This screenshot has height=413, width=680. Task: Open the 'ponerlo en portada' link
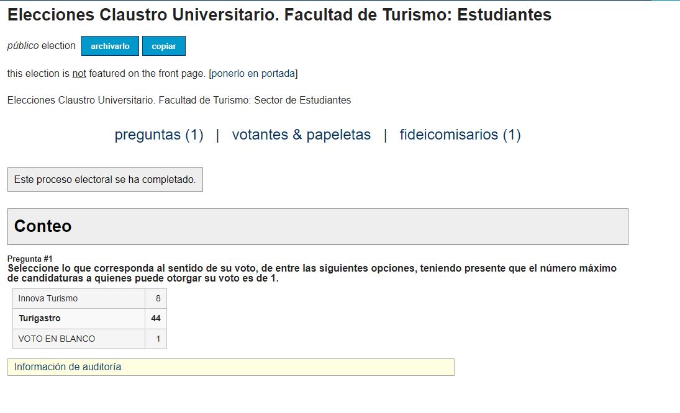253,74
